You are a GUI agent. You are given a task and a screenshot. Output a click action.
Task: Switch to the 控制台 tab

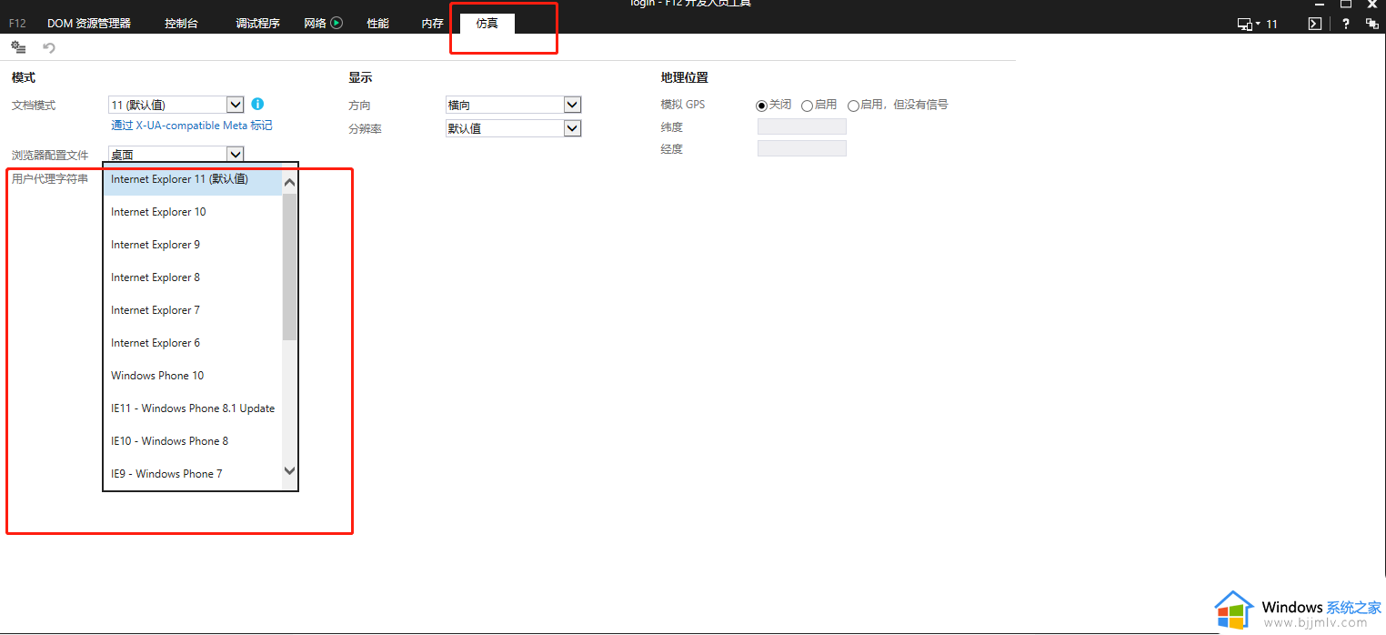[181, 24]
